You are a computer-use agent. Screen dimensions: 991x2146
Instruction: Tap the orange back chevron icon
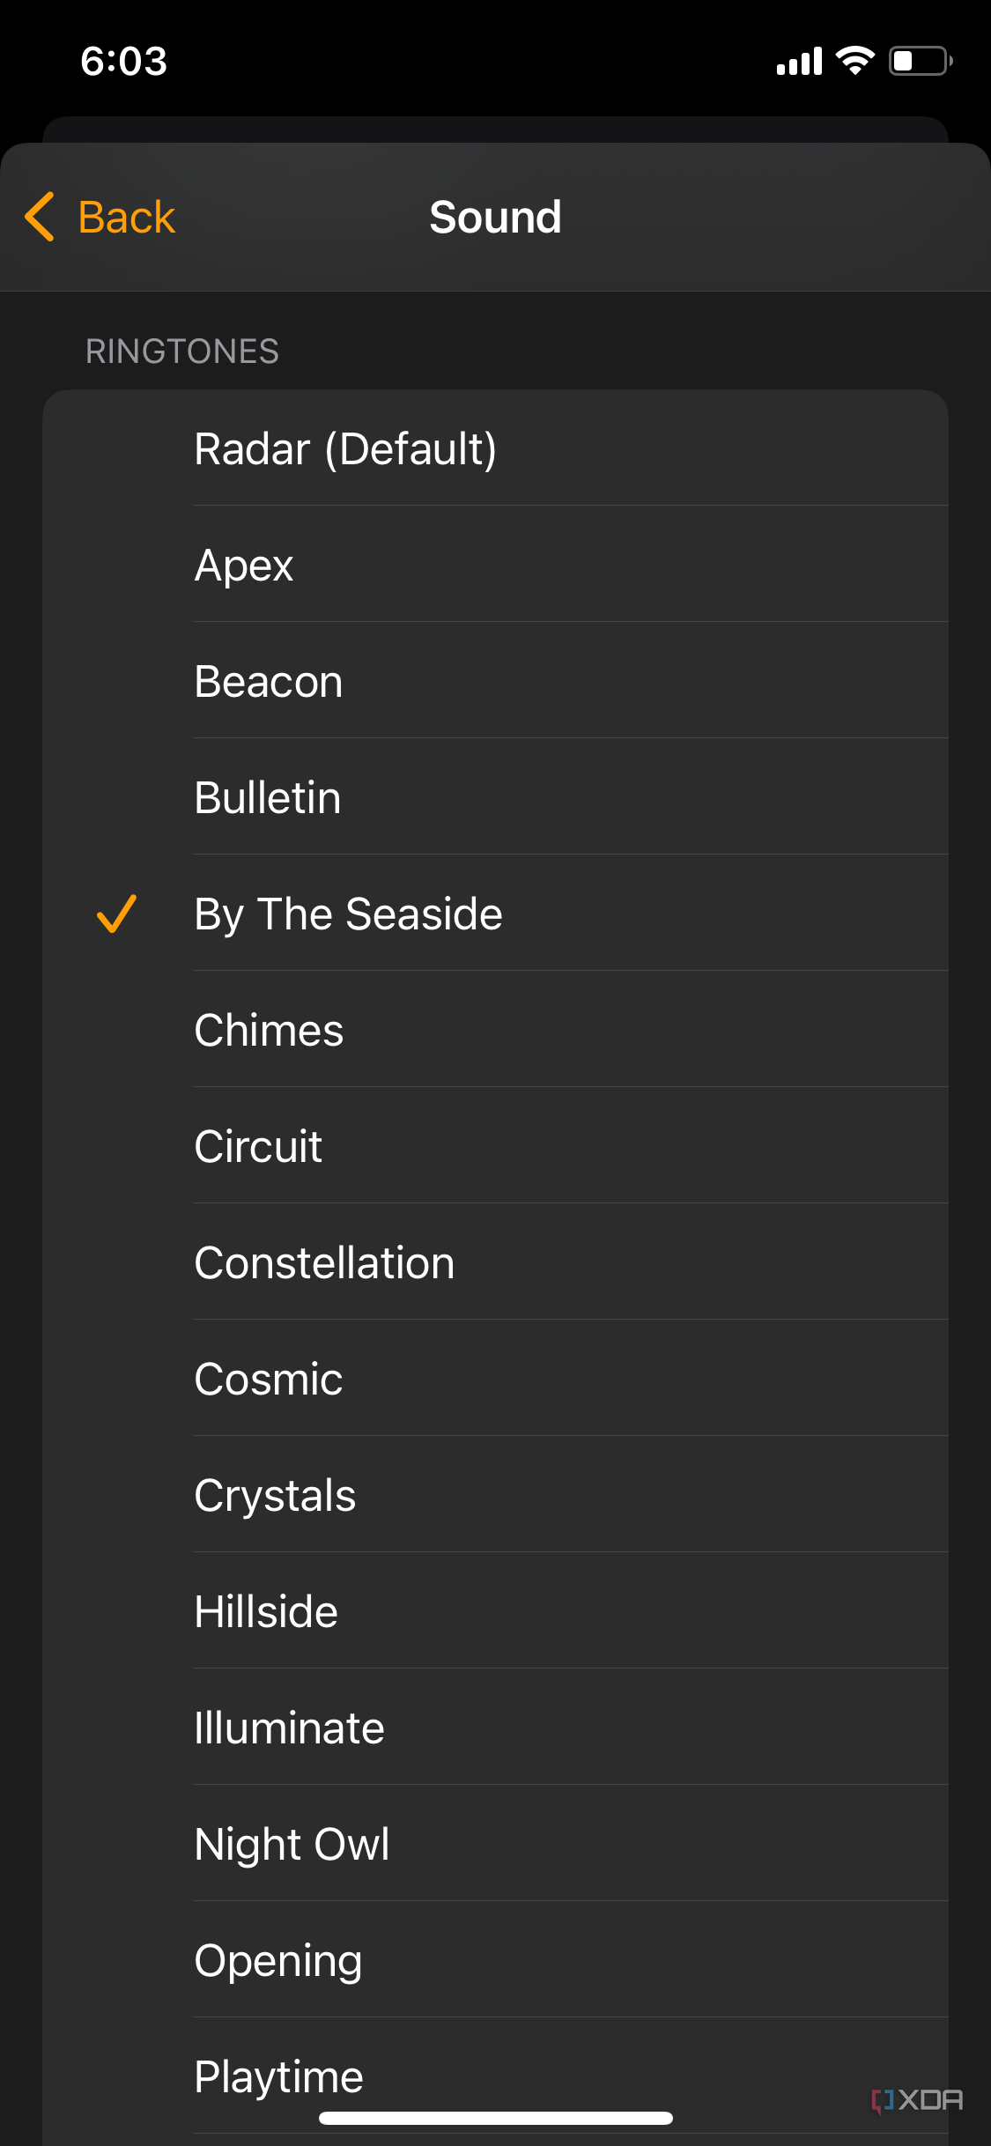(x=41, y=217)
